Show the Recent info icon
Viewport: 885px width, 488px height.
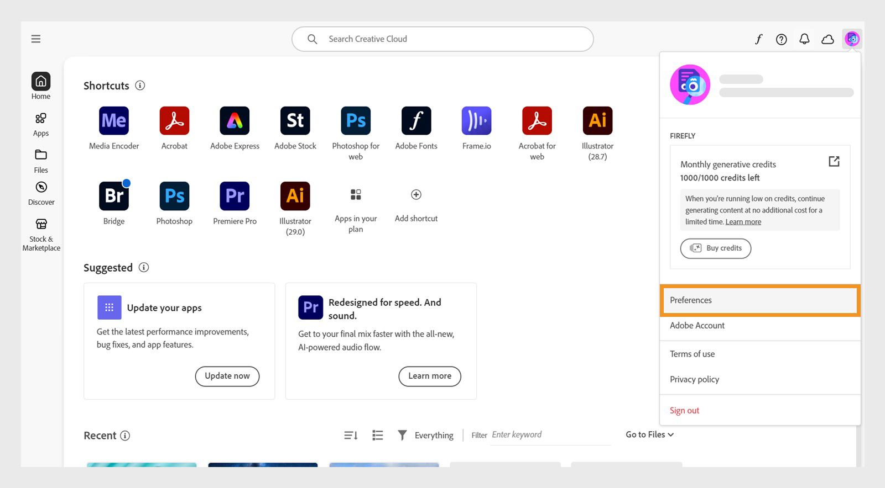coord(125,436)
